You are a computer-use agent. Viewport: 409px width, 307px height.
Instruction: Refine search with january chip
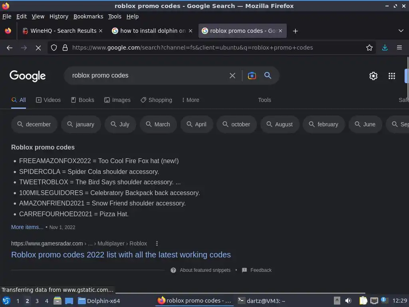coord(81,125)
